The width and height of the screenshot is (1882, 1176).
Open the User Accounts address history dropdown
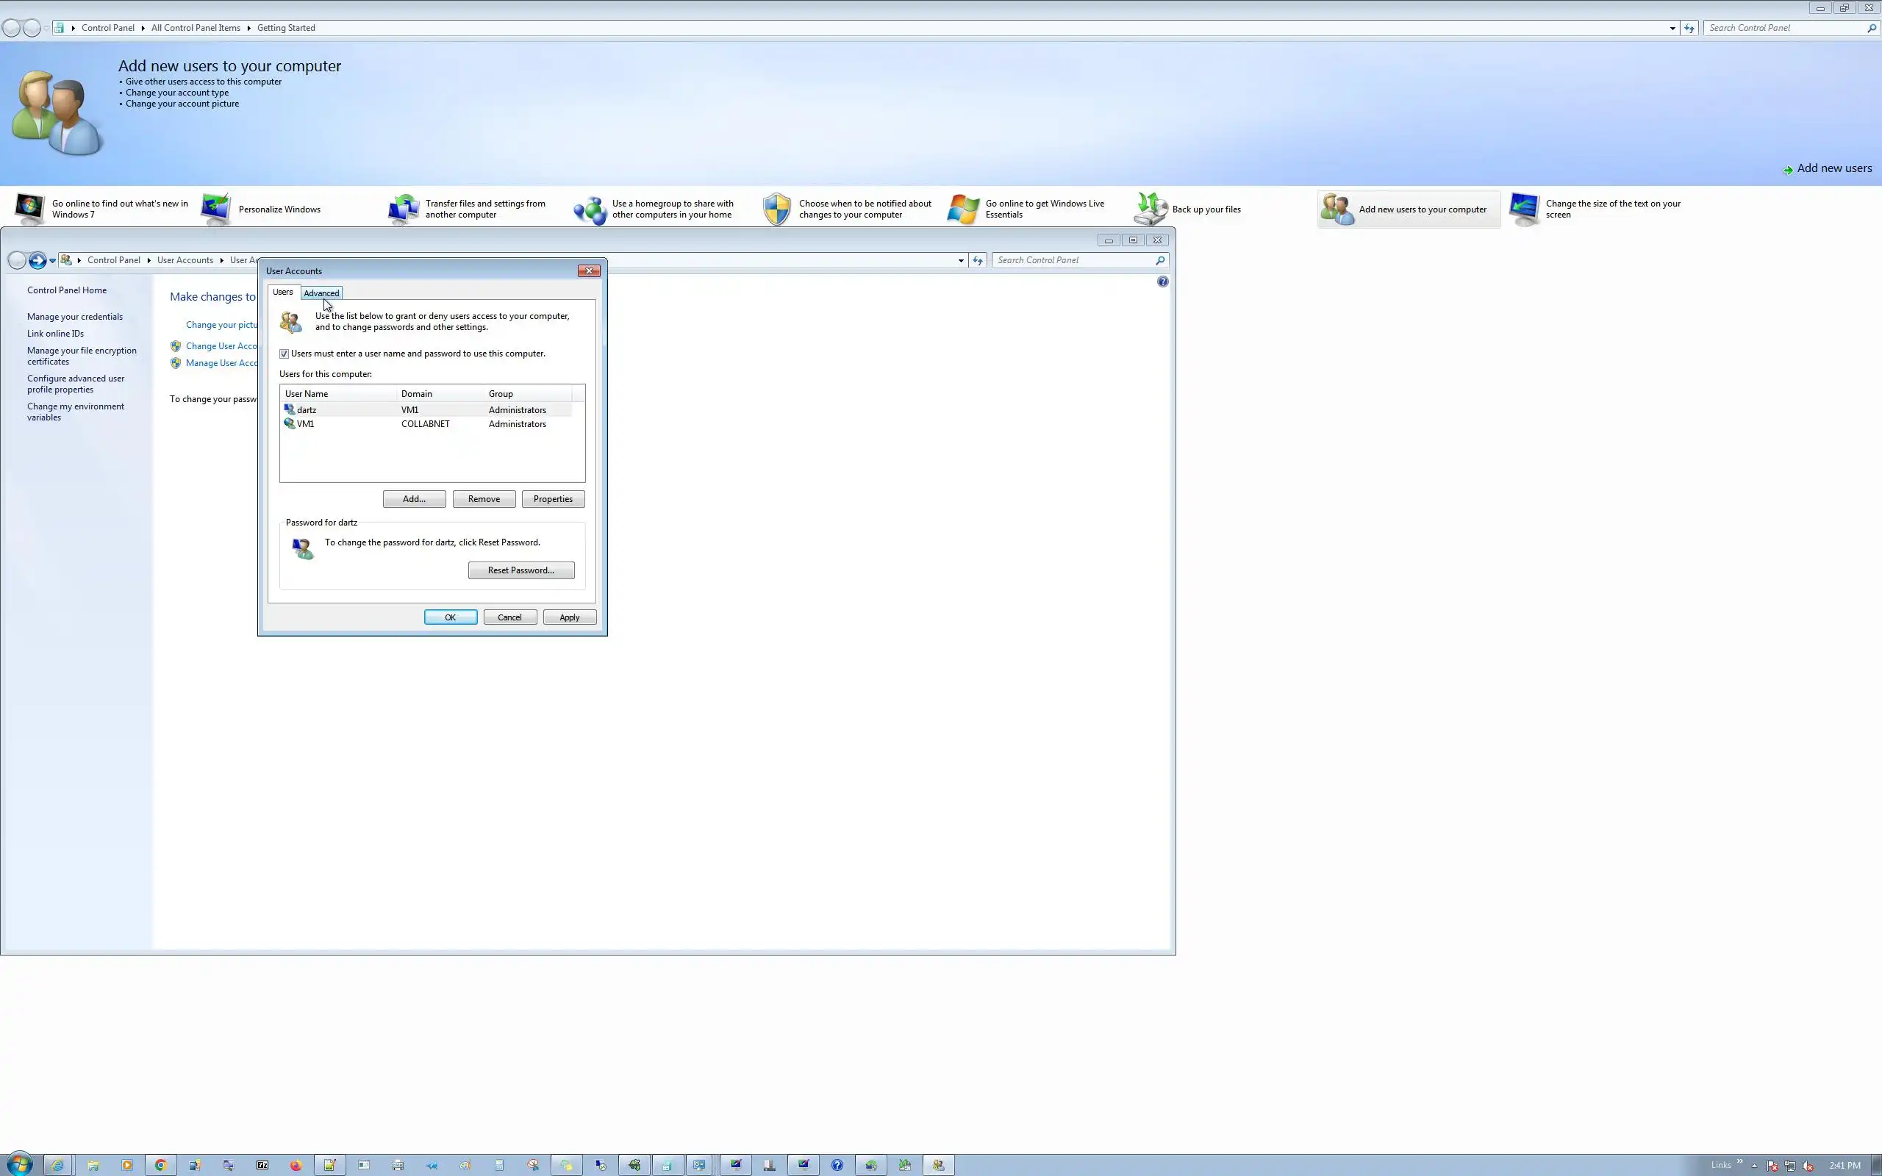[960, 260]
